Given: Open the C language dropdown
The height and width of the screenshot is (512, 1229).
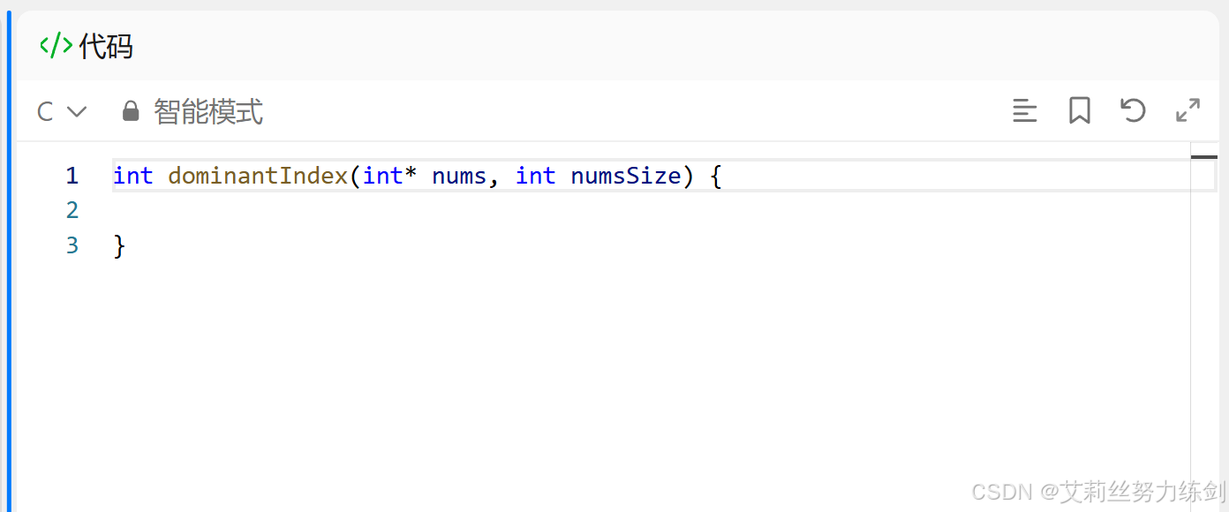Looking at the screenshot, I should pos(62,111).
